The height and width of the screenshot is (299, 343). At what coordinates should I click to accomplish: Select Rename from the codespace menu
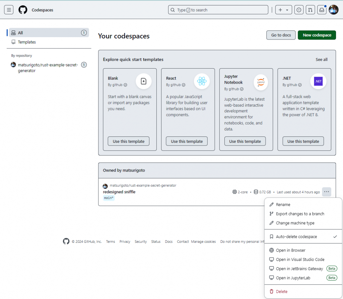coord(303,204)
